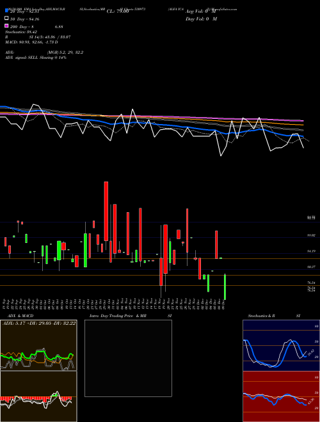Viewport: 320px width, 422px height.
Task: Click the 'Stochastics & R' panel title
Action: pos(261,316)
